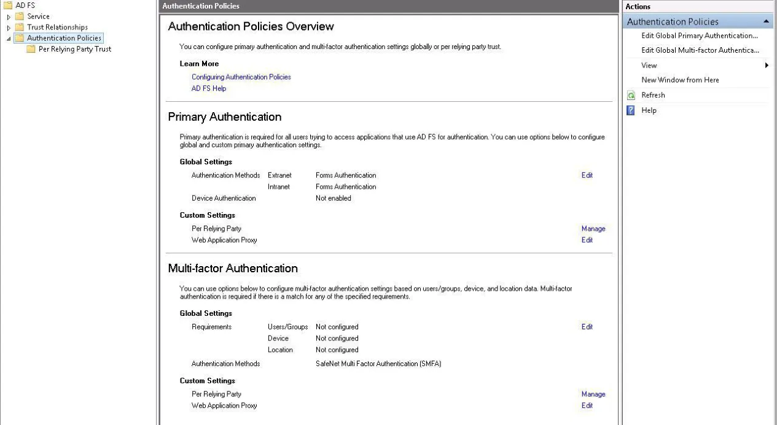Click the 'Multi-factor Authentication' section heading
777x425 pixels.
click(x=233, y=268)
